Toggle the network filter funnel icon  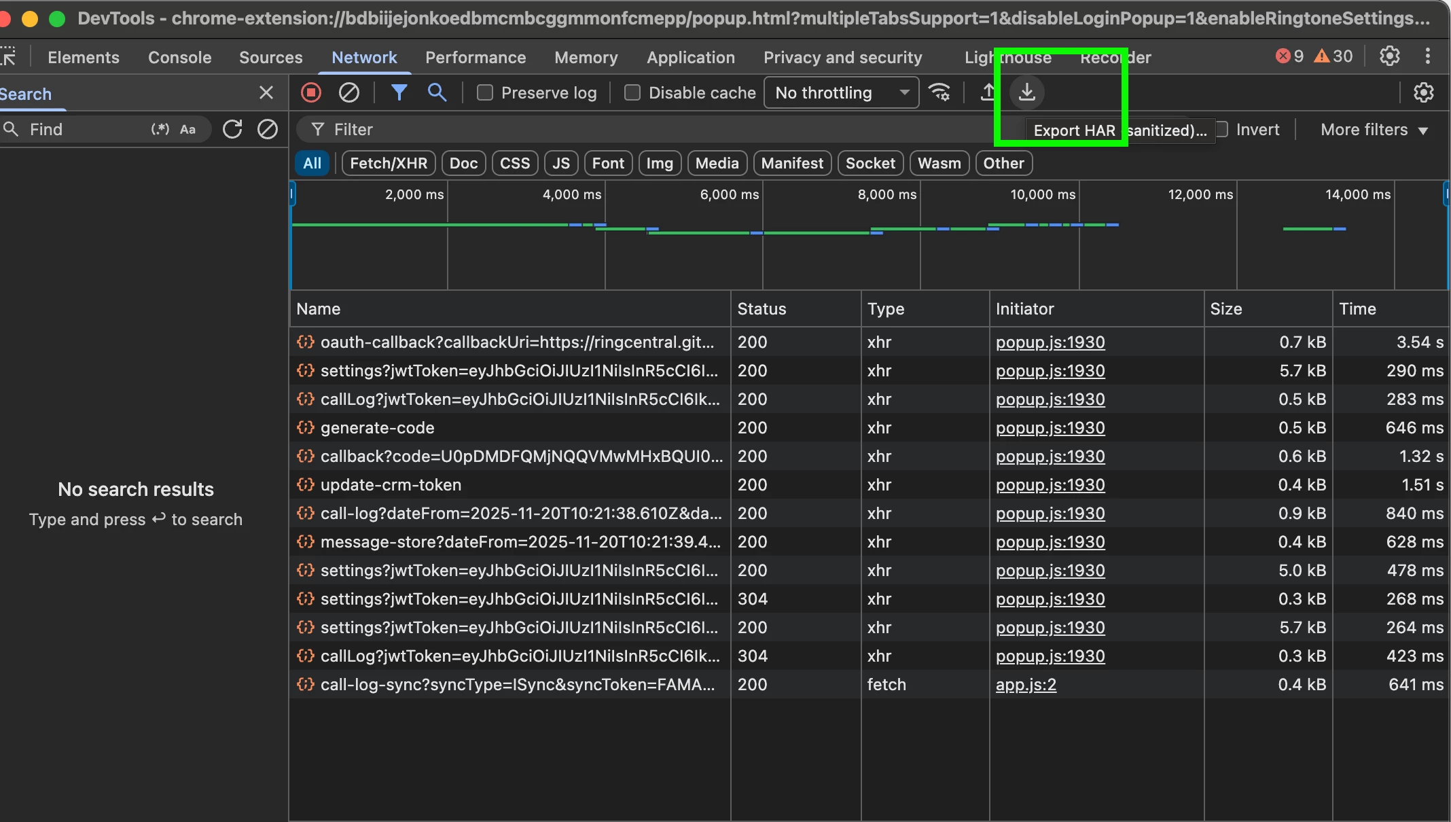coord(399,92)
